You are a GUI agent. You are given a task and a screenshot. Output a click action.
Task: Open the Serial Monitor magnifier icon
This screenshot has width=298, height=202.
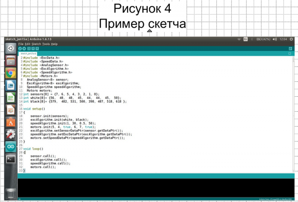click(291, 49)
